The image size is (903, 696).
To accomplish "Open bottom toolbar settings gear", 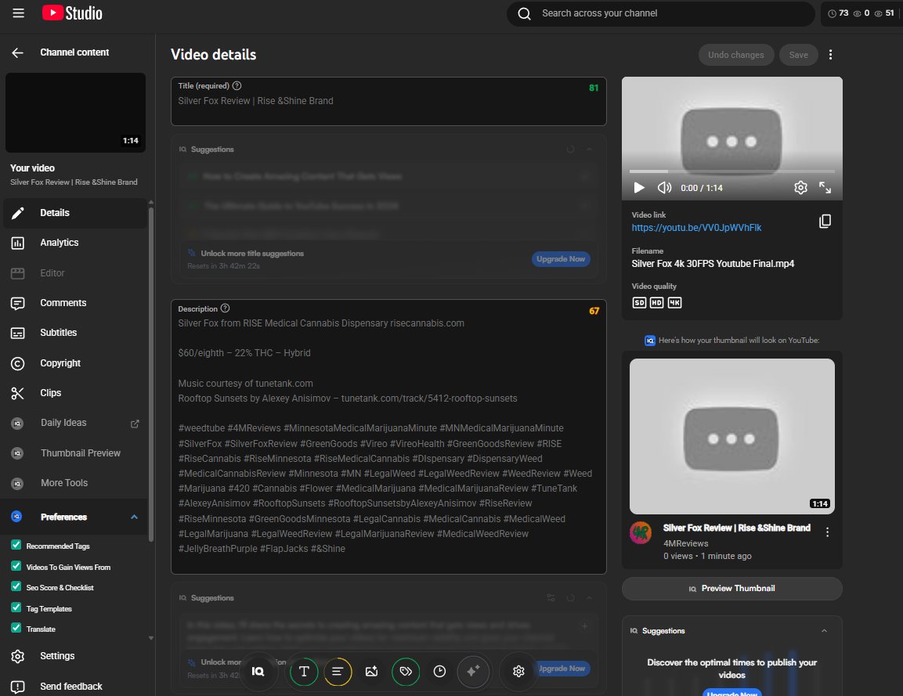I will [x=518, y=671].
